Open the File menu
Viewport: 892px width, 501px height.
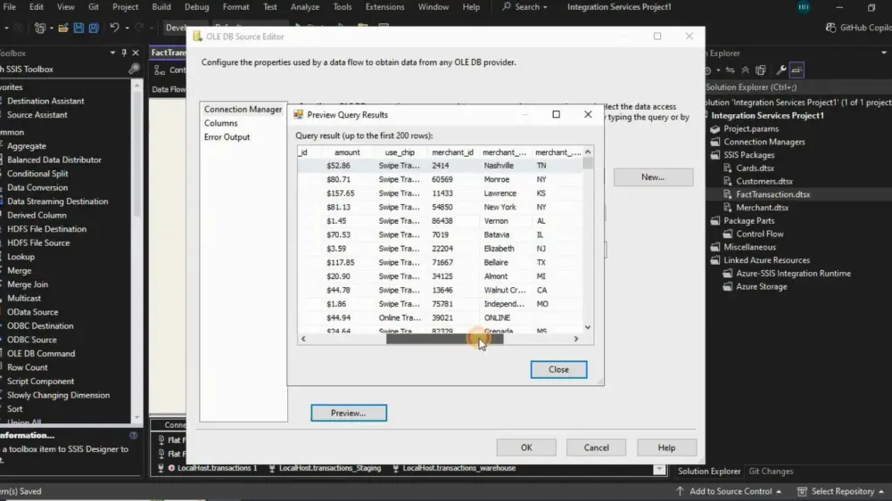coord(9,7)
